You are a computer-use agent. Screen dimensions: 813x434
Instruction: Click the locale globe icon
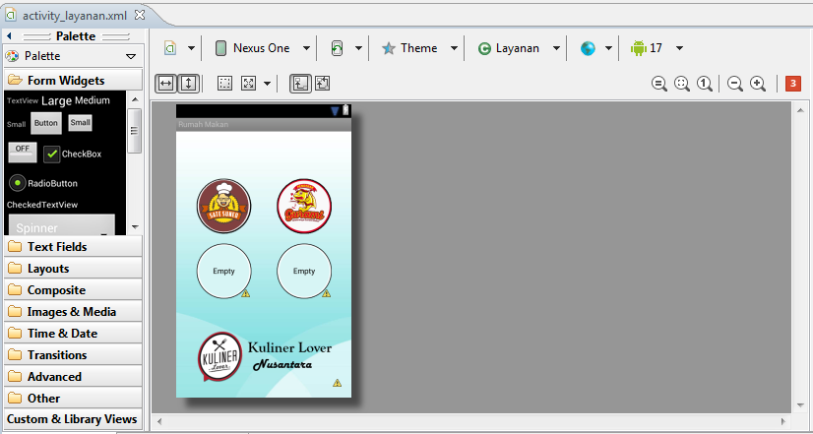point(588,48)
